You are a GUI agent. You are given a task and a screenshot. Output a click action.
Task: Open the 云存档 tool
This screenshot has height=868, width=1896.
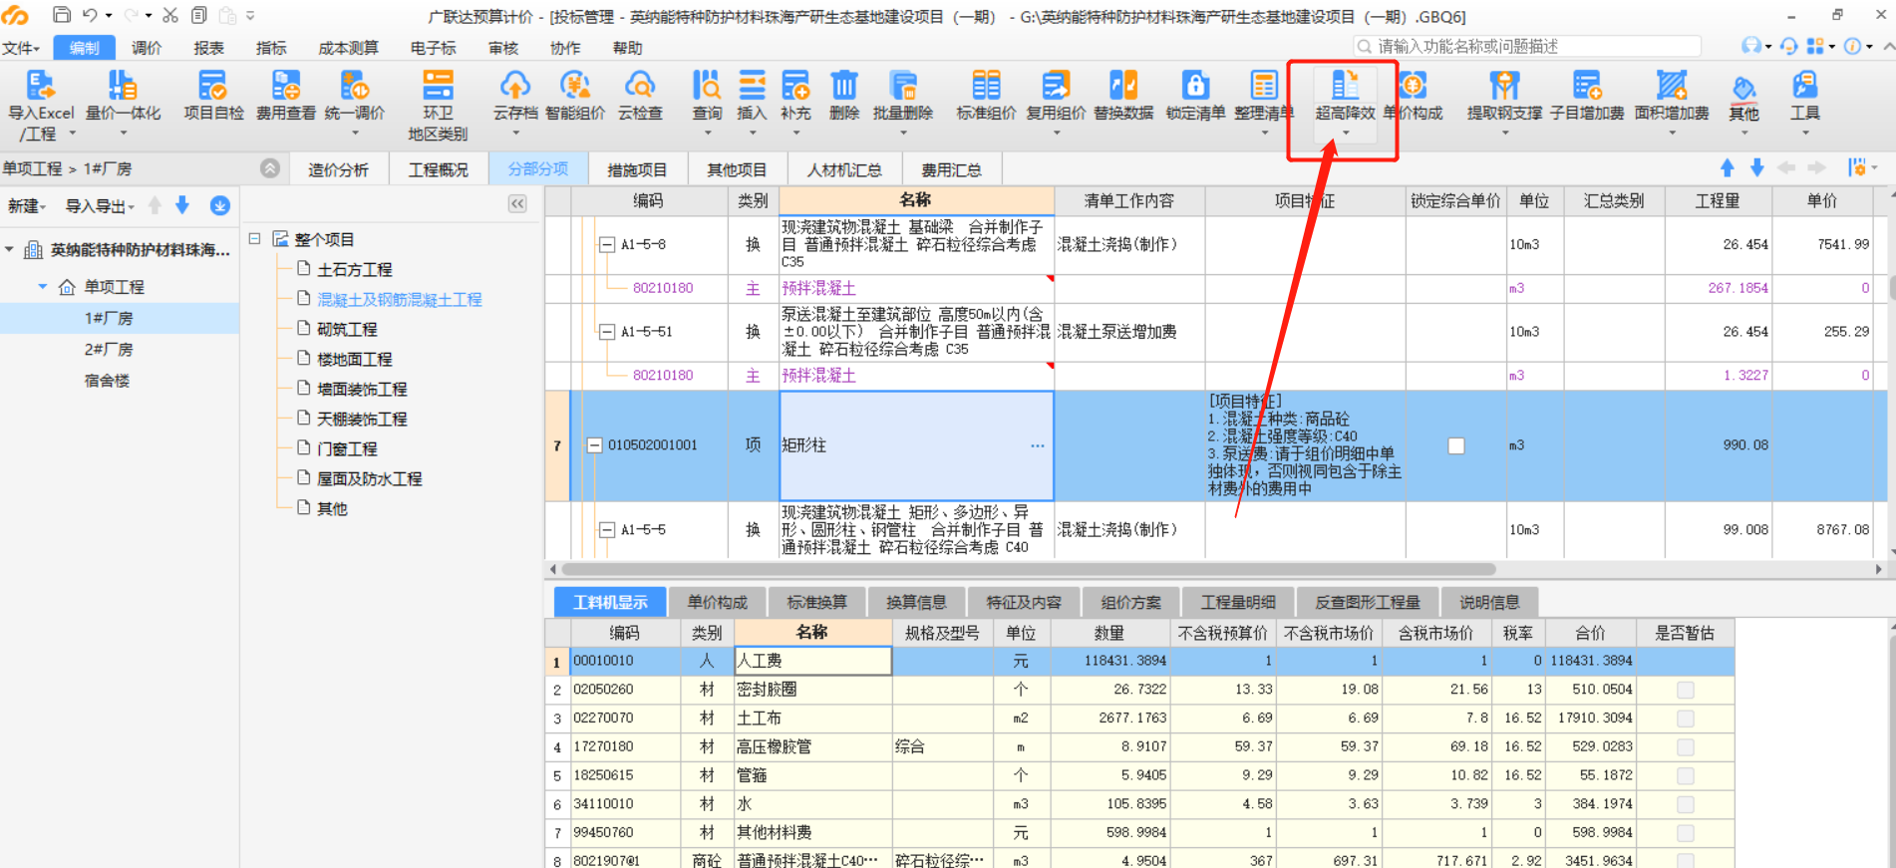pyautogui.click(x=515, y=100)
